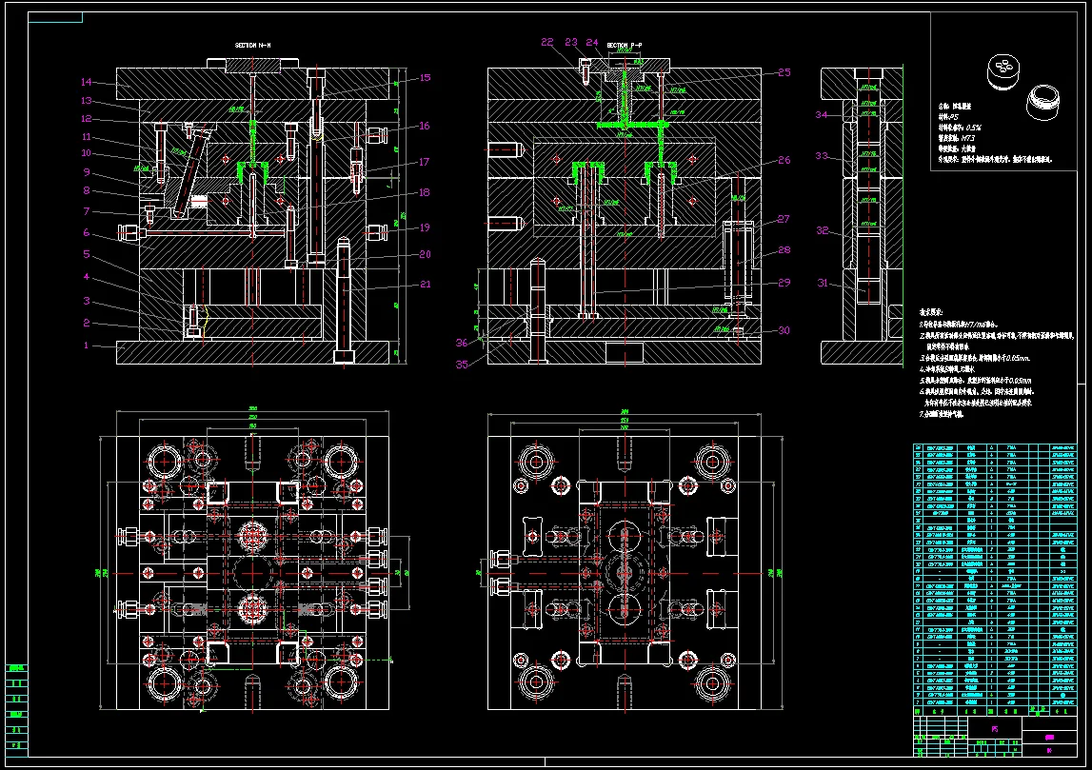Choose part number 33 label

822,156
